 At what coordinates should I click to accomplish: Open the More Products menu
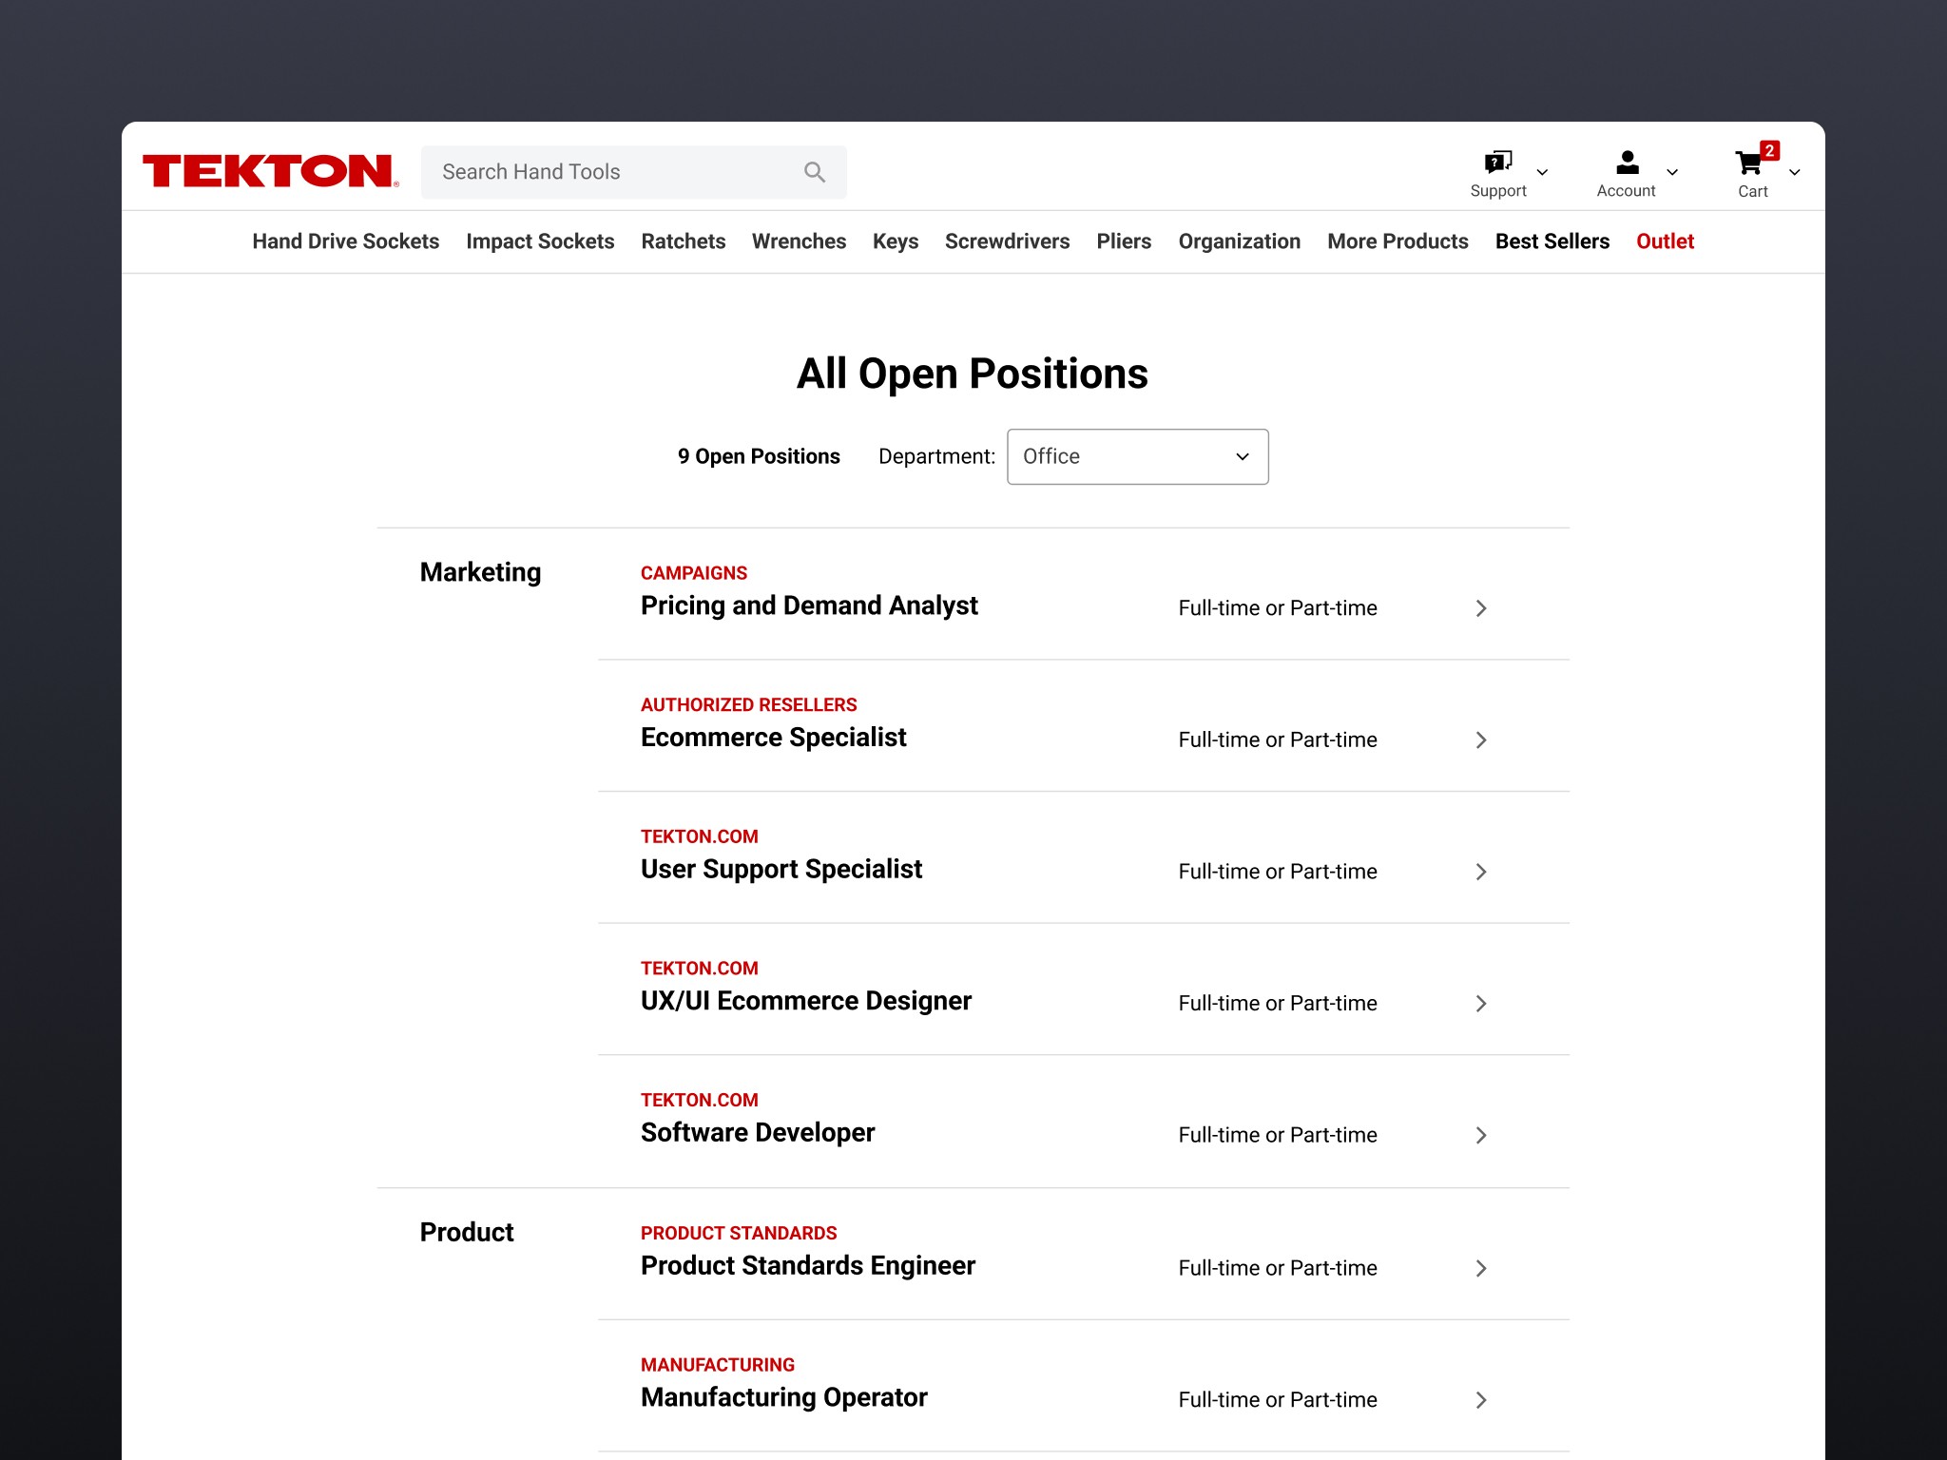[x=1398, y=241]
